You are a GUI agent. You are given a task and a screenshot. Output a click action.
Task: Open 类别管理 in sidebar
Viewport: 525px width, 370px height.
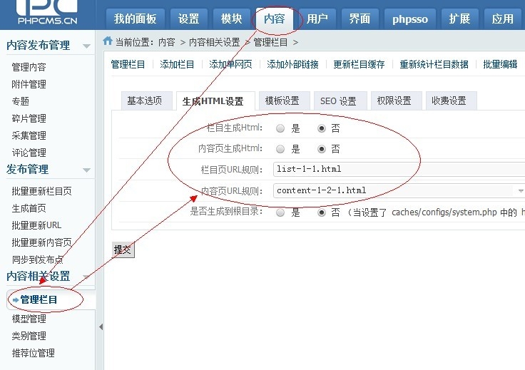tap(29, 336)
